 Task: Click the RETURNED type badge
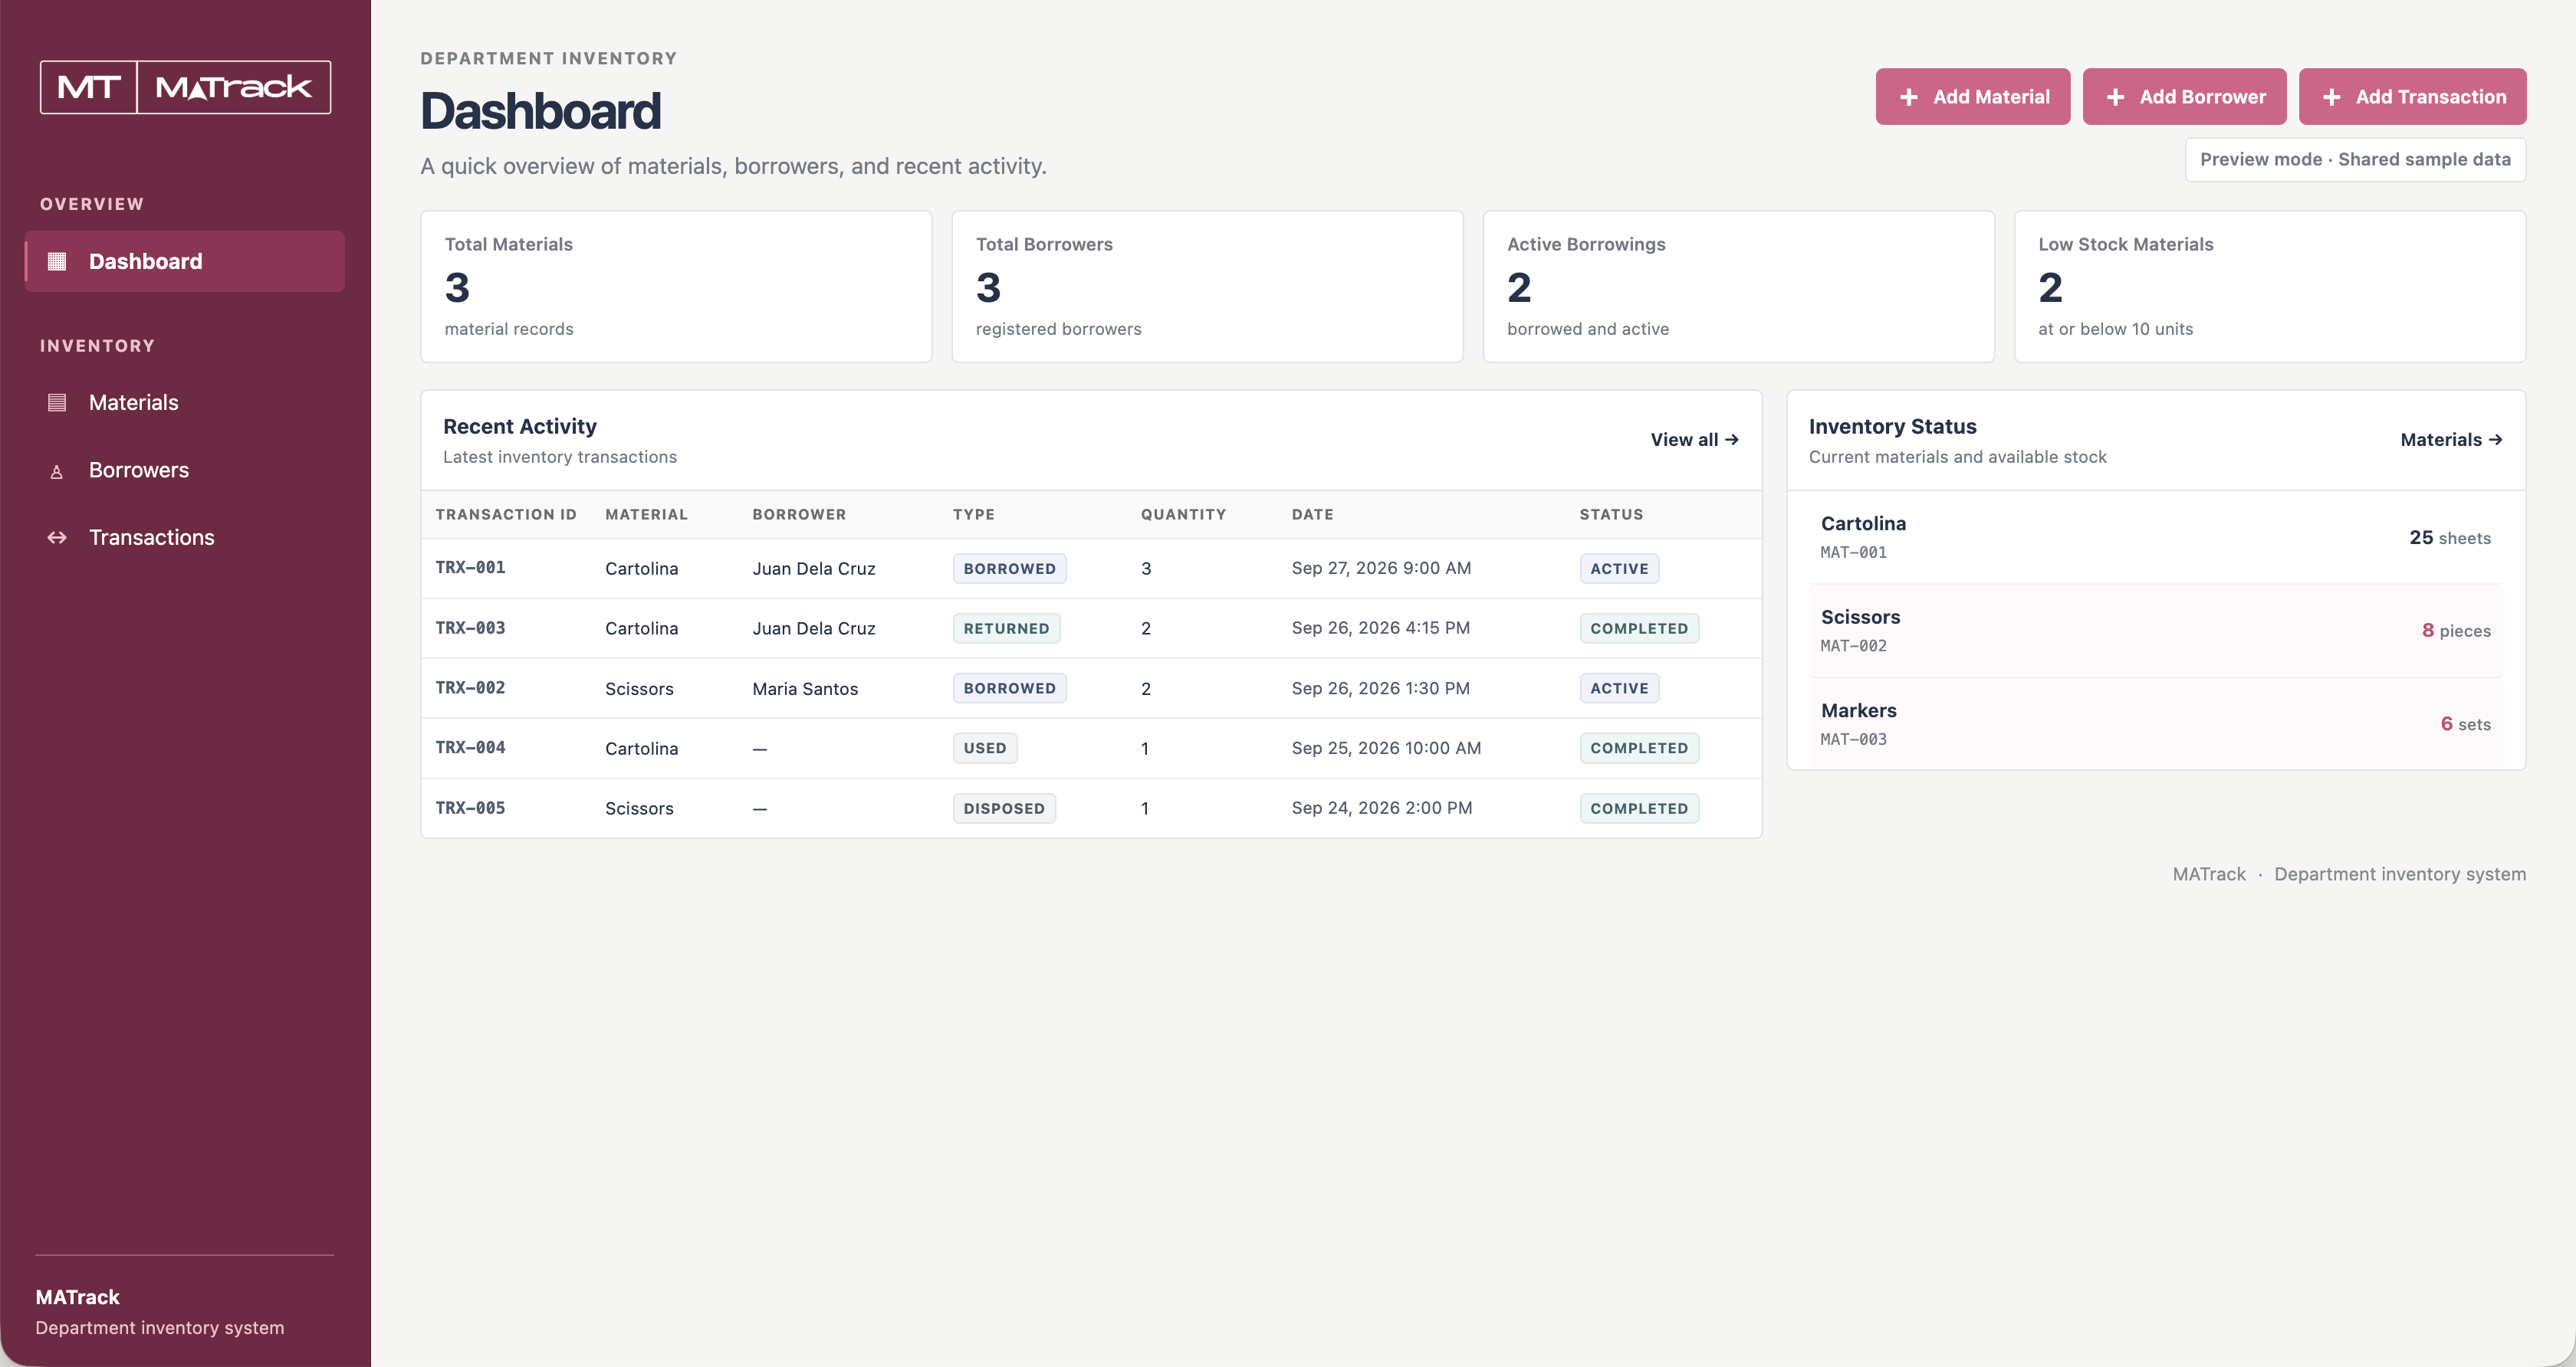(1006, 628)
